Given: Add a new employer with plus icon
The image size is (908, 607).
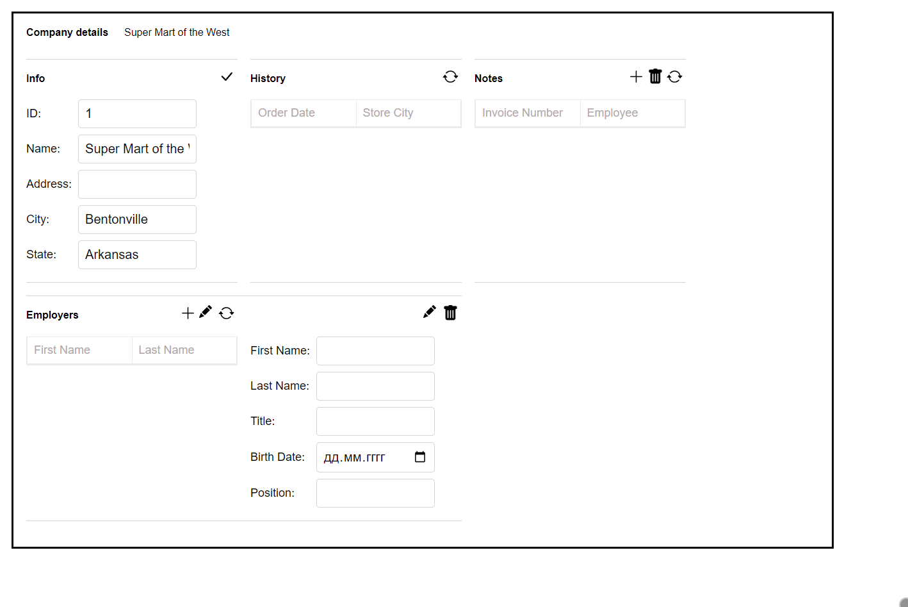Looking at the screenshot, I should (x=188, y=313).
